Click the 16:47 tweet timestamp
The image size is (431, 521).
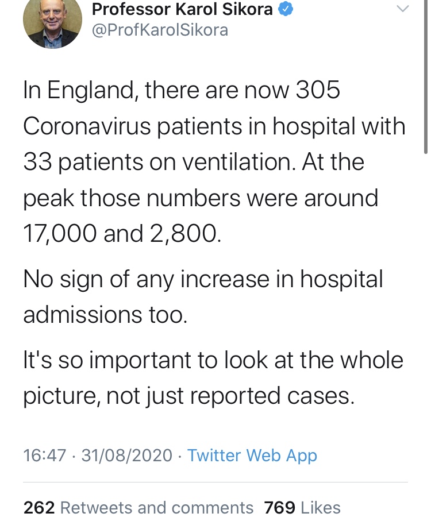click(x=44, y=455)
